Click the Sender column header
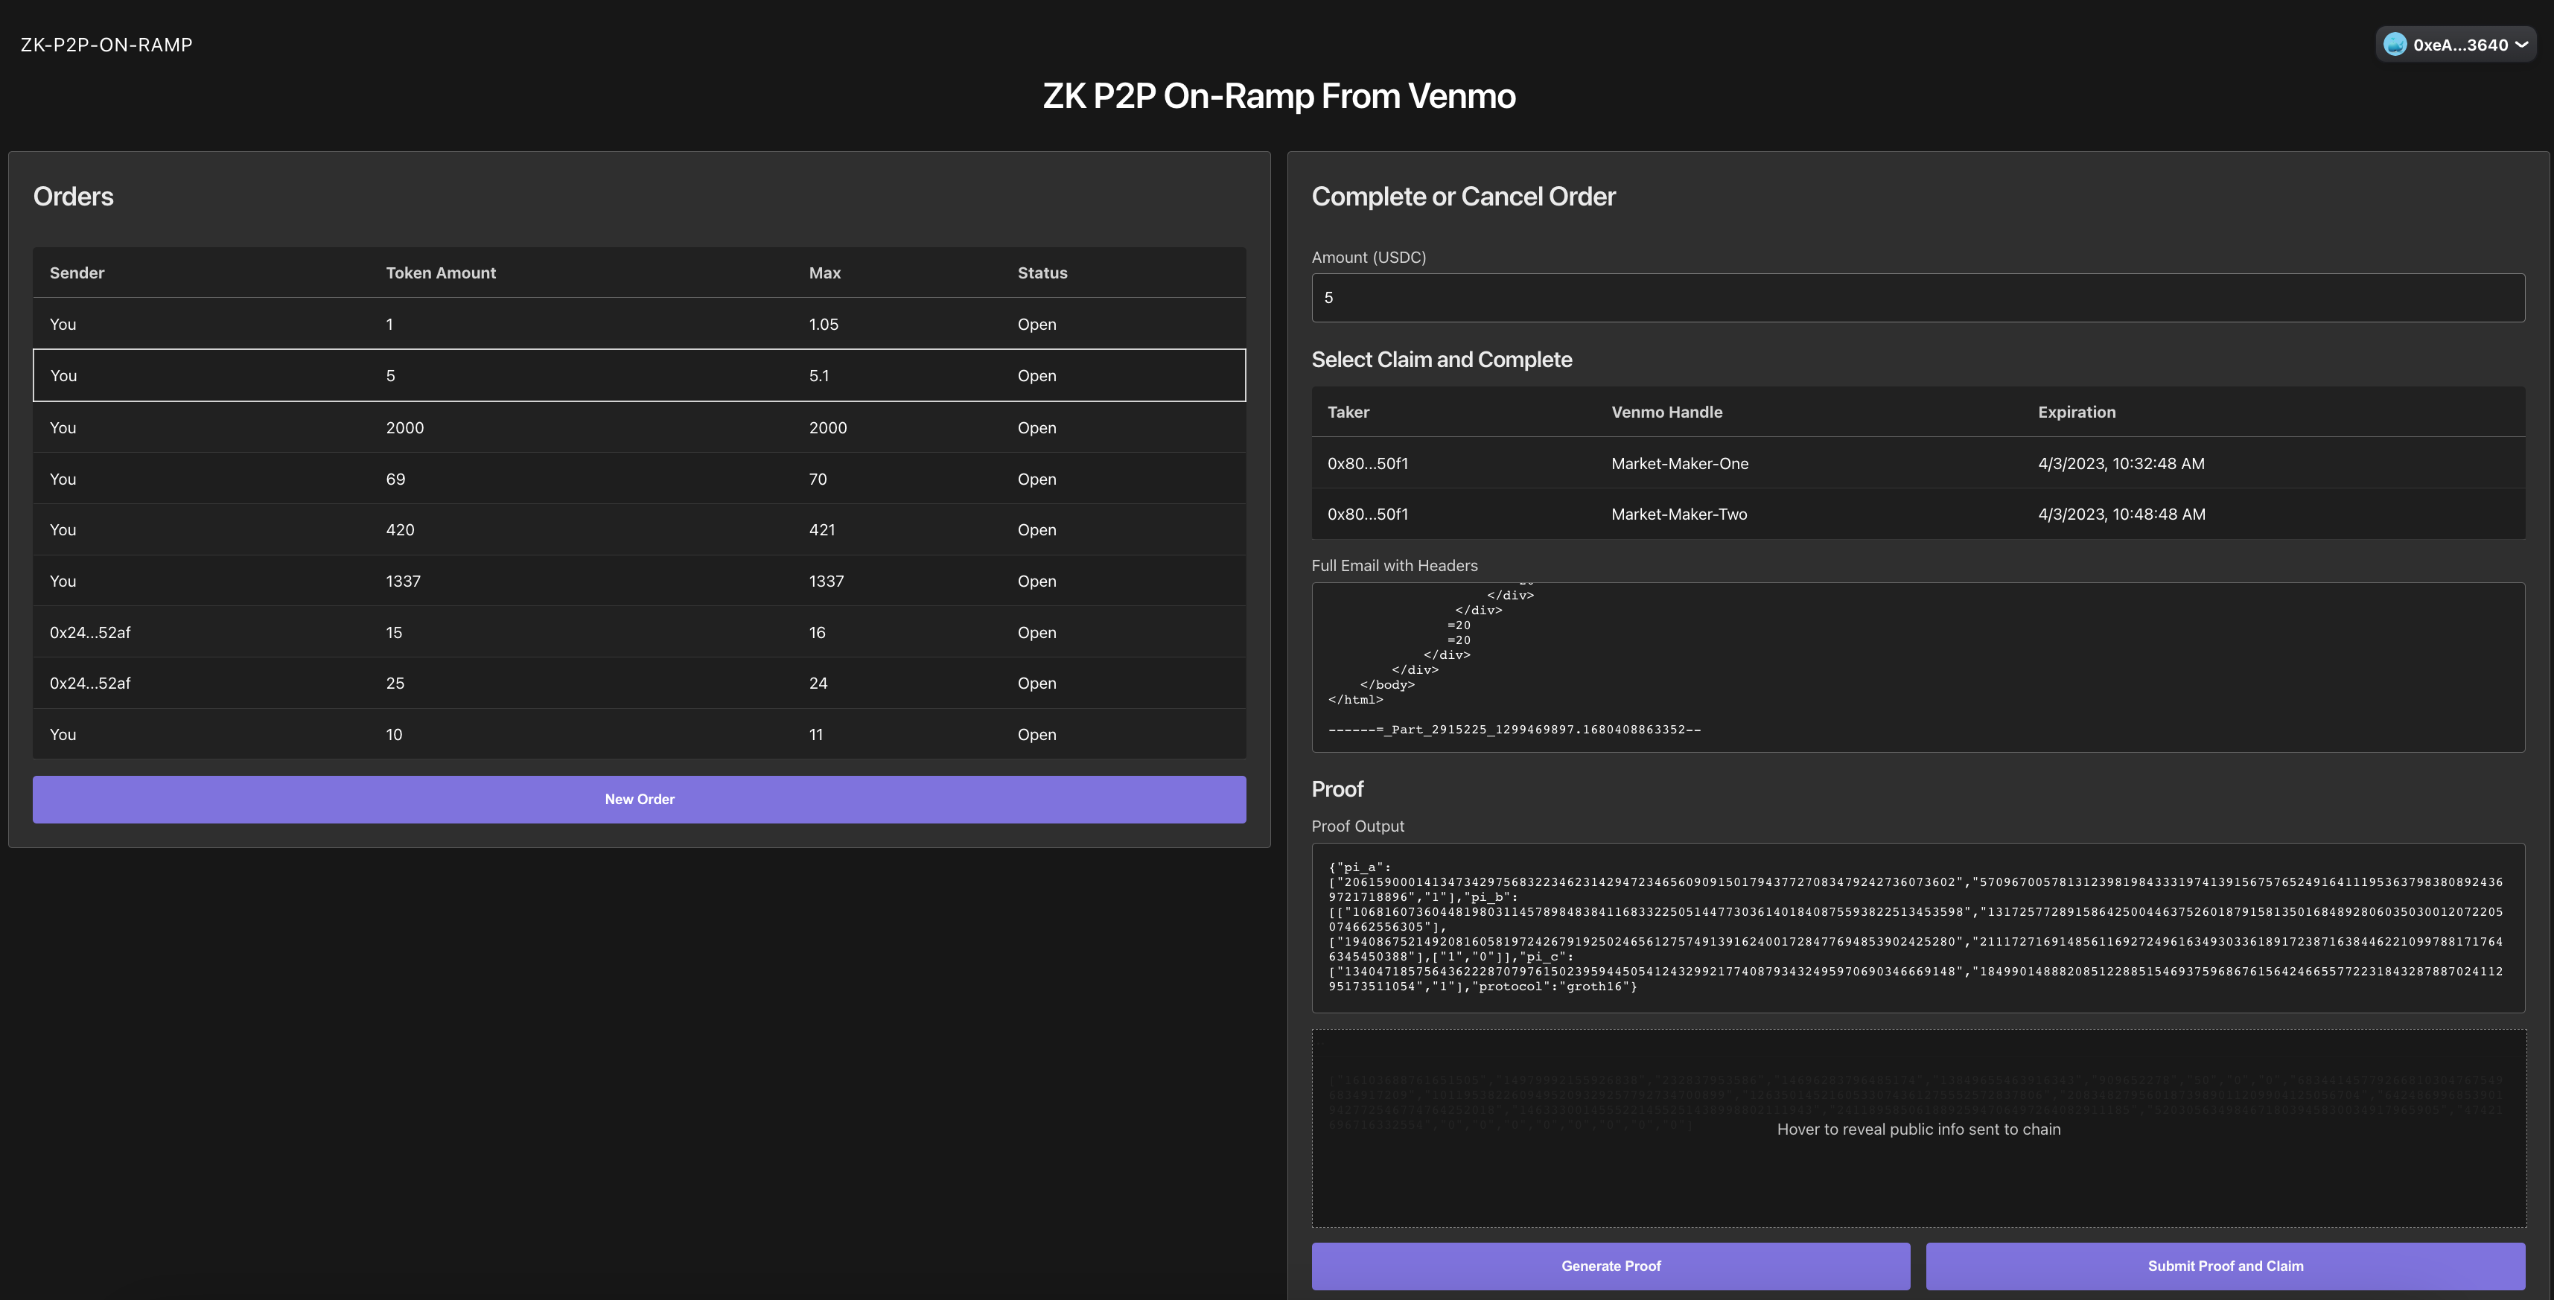Screen dimensions: 2554x1300 (x=77, y=273)
